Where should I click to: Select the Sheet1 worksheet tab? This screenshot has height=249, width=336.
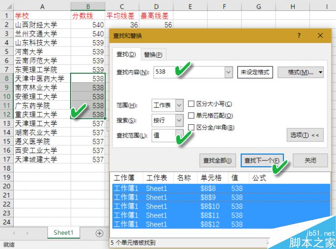tap(63, 233)
